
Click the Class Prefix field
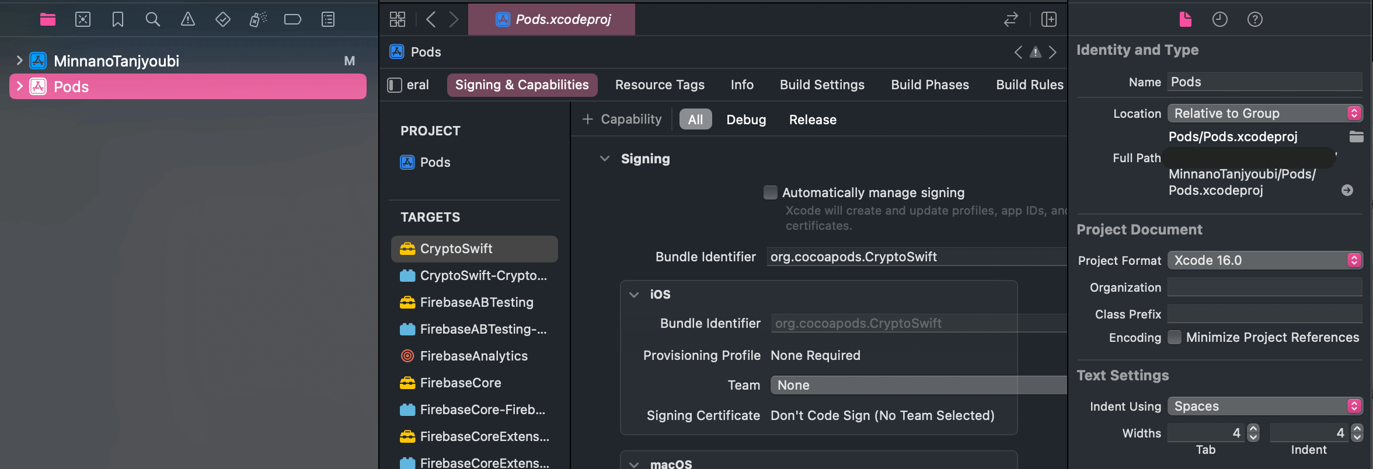[x=1265, y=314]
